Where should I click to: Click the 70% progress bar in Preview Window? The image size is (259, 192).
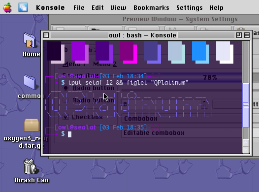[x=182, y=77]
